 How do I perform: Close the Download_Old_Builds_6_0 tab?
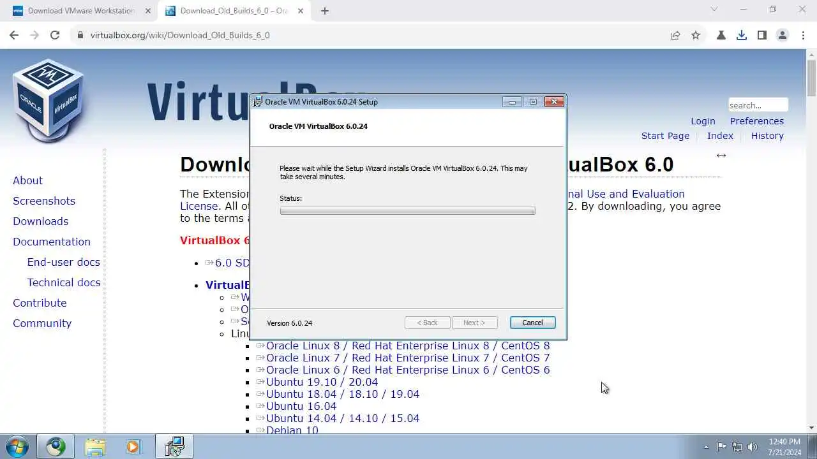click(301, 11)
